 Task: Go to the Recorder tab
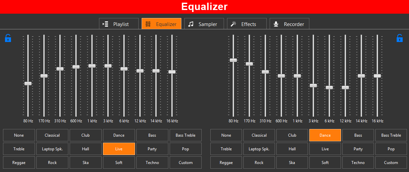click(x=289, y=24)
